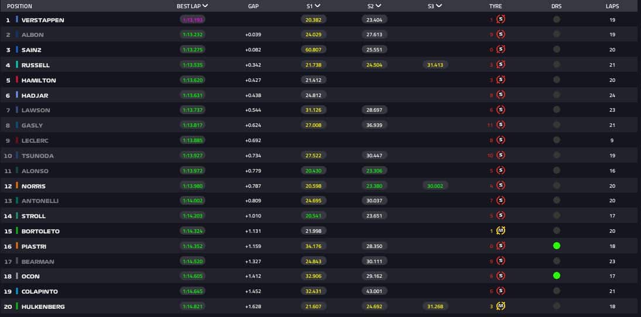Click Albon's soft tyre icon
Screen dimensions: 641x317
(x=501, y=35)
